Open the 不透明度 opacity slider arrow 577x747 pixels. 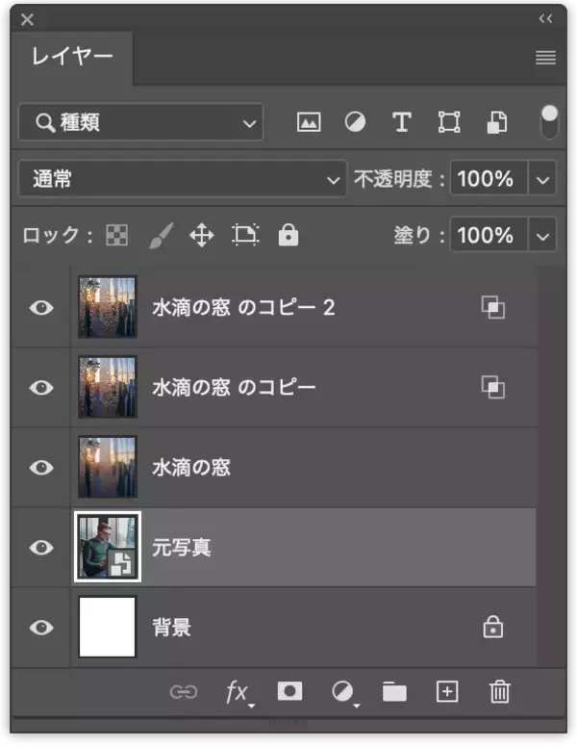point(542,179)
